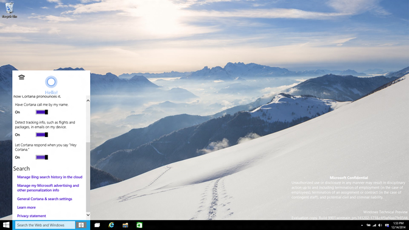The width and height of the screenshot is (409, 230).
Task: Open the Recycle Bin on desktop
Action: click(9, 9)
